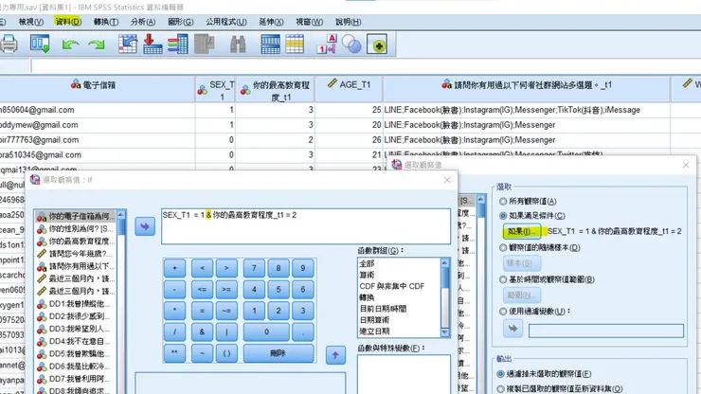Click the filter variable input field

[x=606, y=331]
